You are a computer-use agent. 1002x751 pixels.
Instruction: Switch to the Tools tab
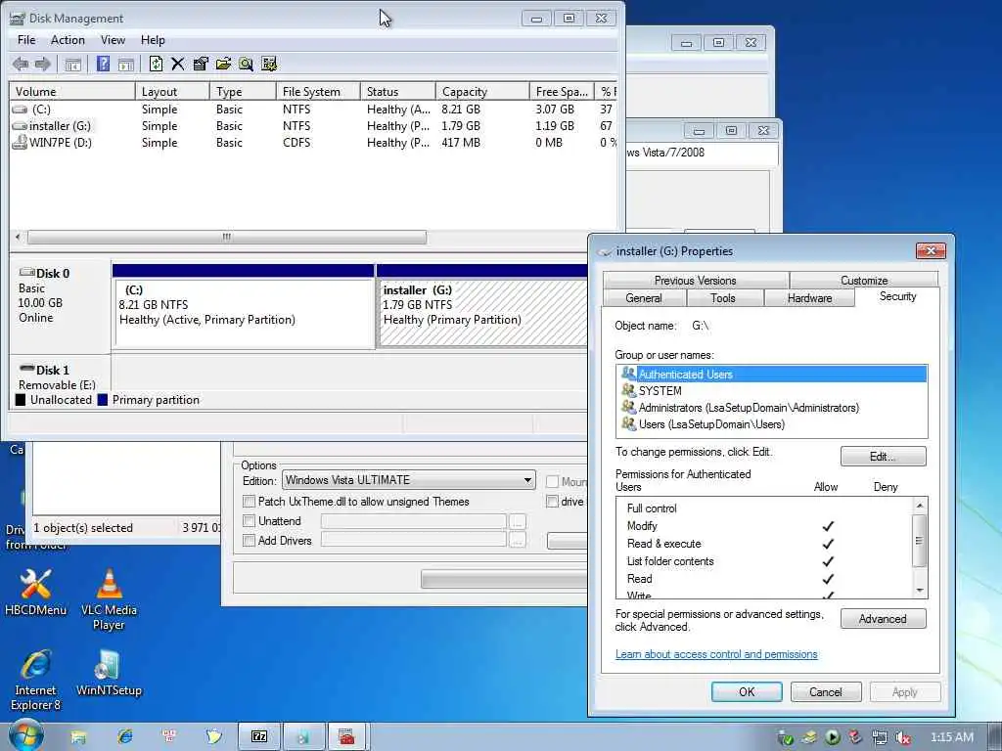723,298
